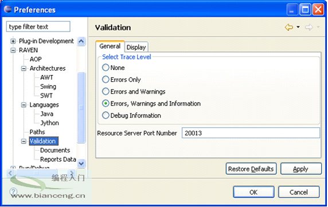
Task: Select the None trace level
Action: (106, 68)
